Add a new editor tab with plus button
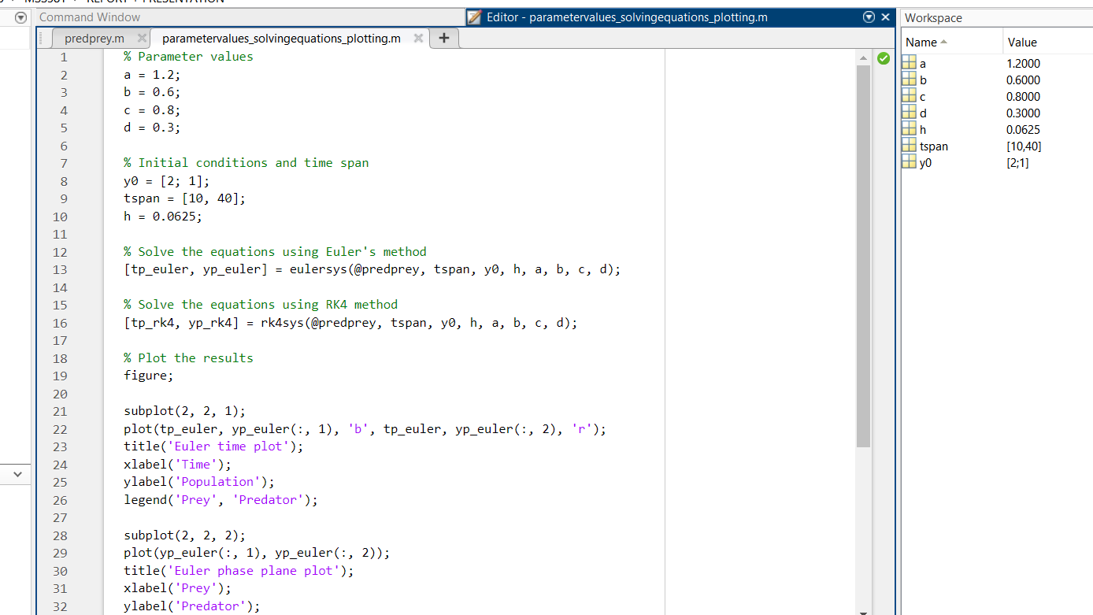This screenshot has width=1093, height=615. [444, 38]
